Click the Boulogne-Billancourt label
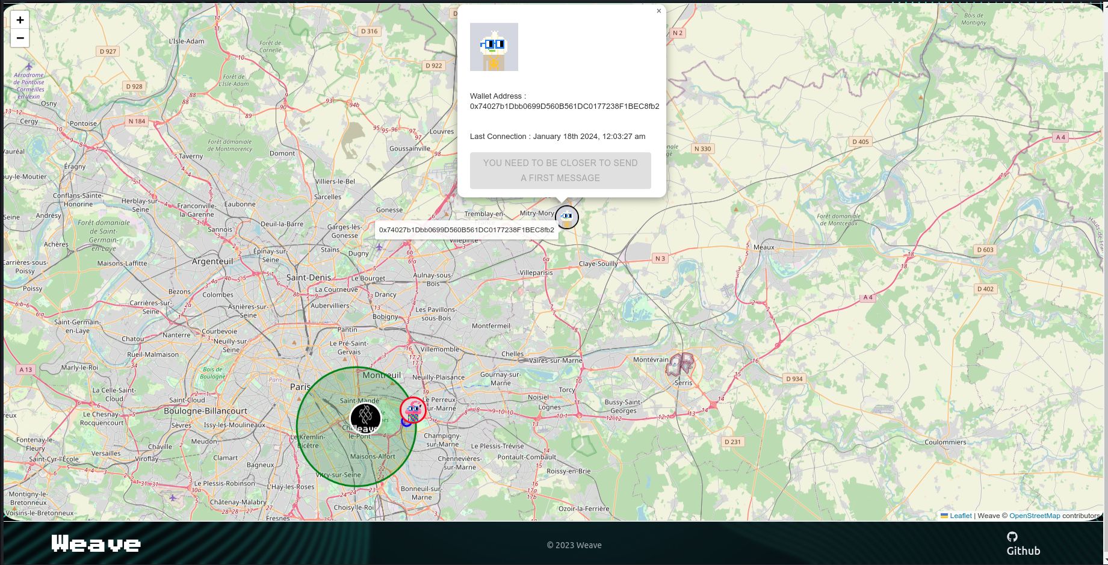The width and height of the screenshot is (1108, 565). click(205, 411)
